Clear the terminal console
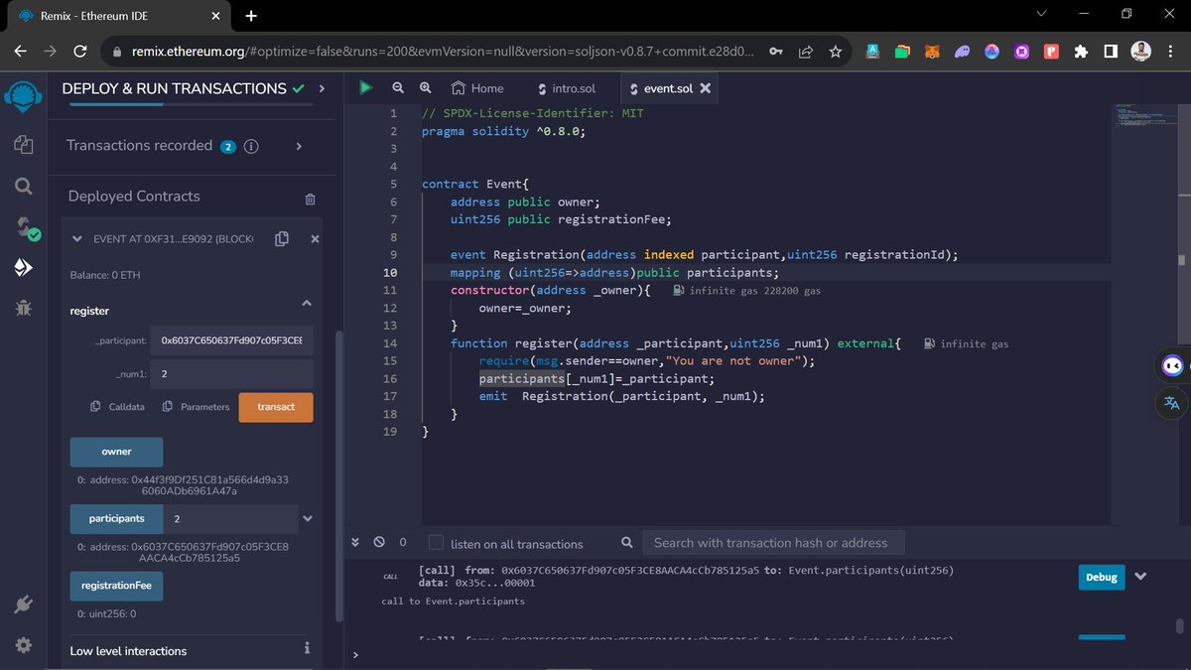This screenshot has height=670, width=1191. (379, 542)
